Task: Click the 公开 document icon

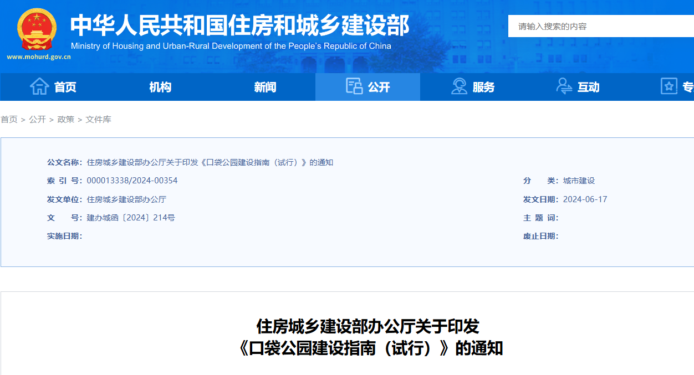Action: 354,86
